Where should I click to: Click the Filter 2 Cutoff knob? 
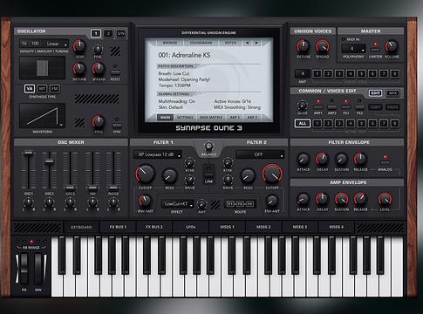[272, 174]
